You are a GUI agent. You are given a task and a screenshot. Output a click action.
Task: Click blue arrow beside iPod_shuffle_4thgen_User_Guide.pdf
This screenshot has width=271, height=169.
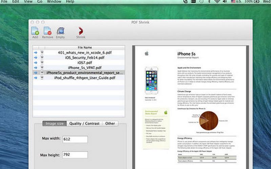click(x=36, y=78)
